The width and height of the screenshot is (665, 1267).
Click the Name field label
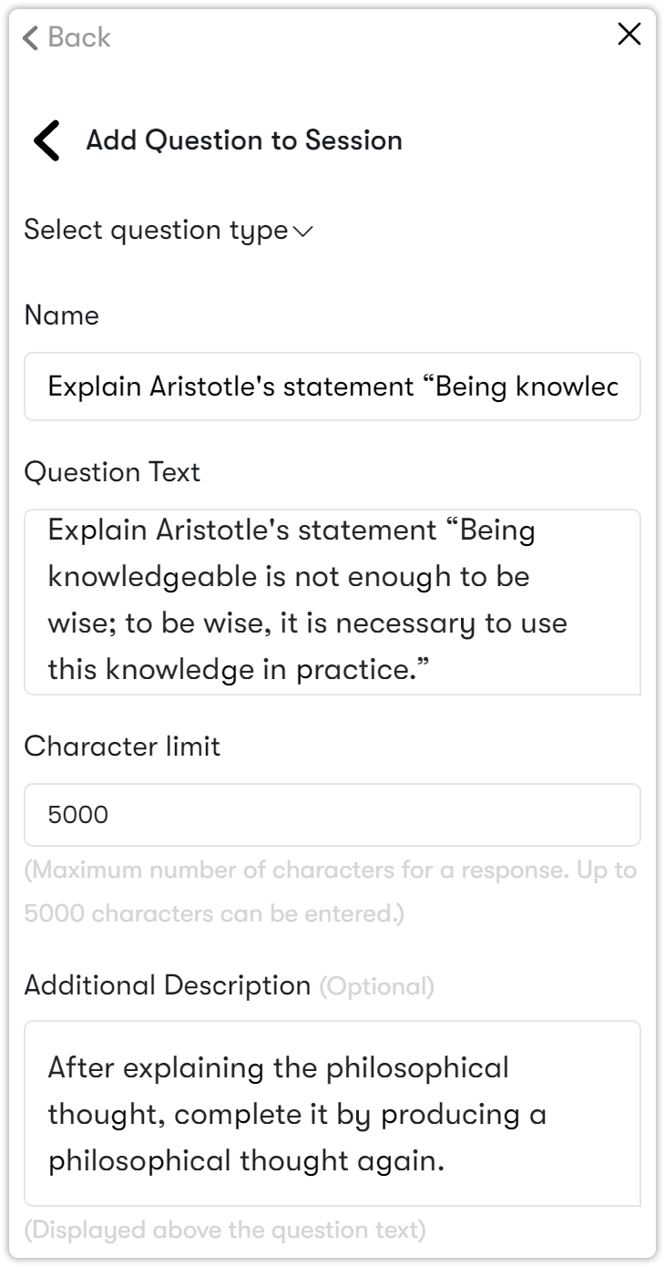(x=61, y=315)
